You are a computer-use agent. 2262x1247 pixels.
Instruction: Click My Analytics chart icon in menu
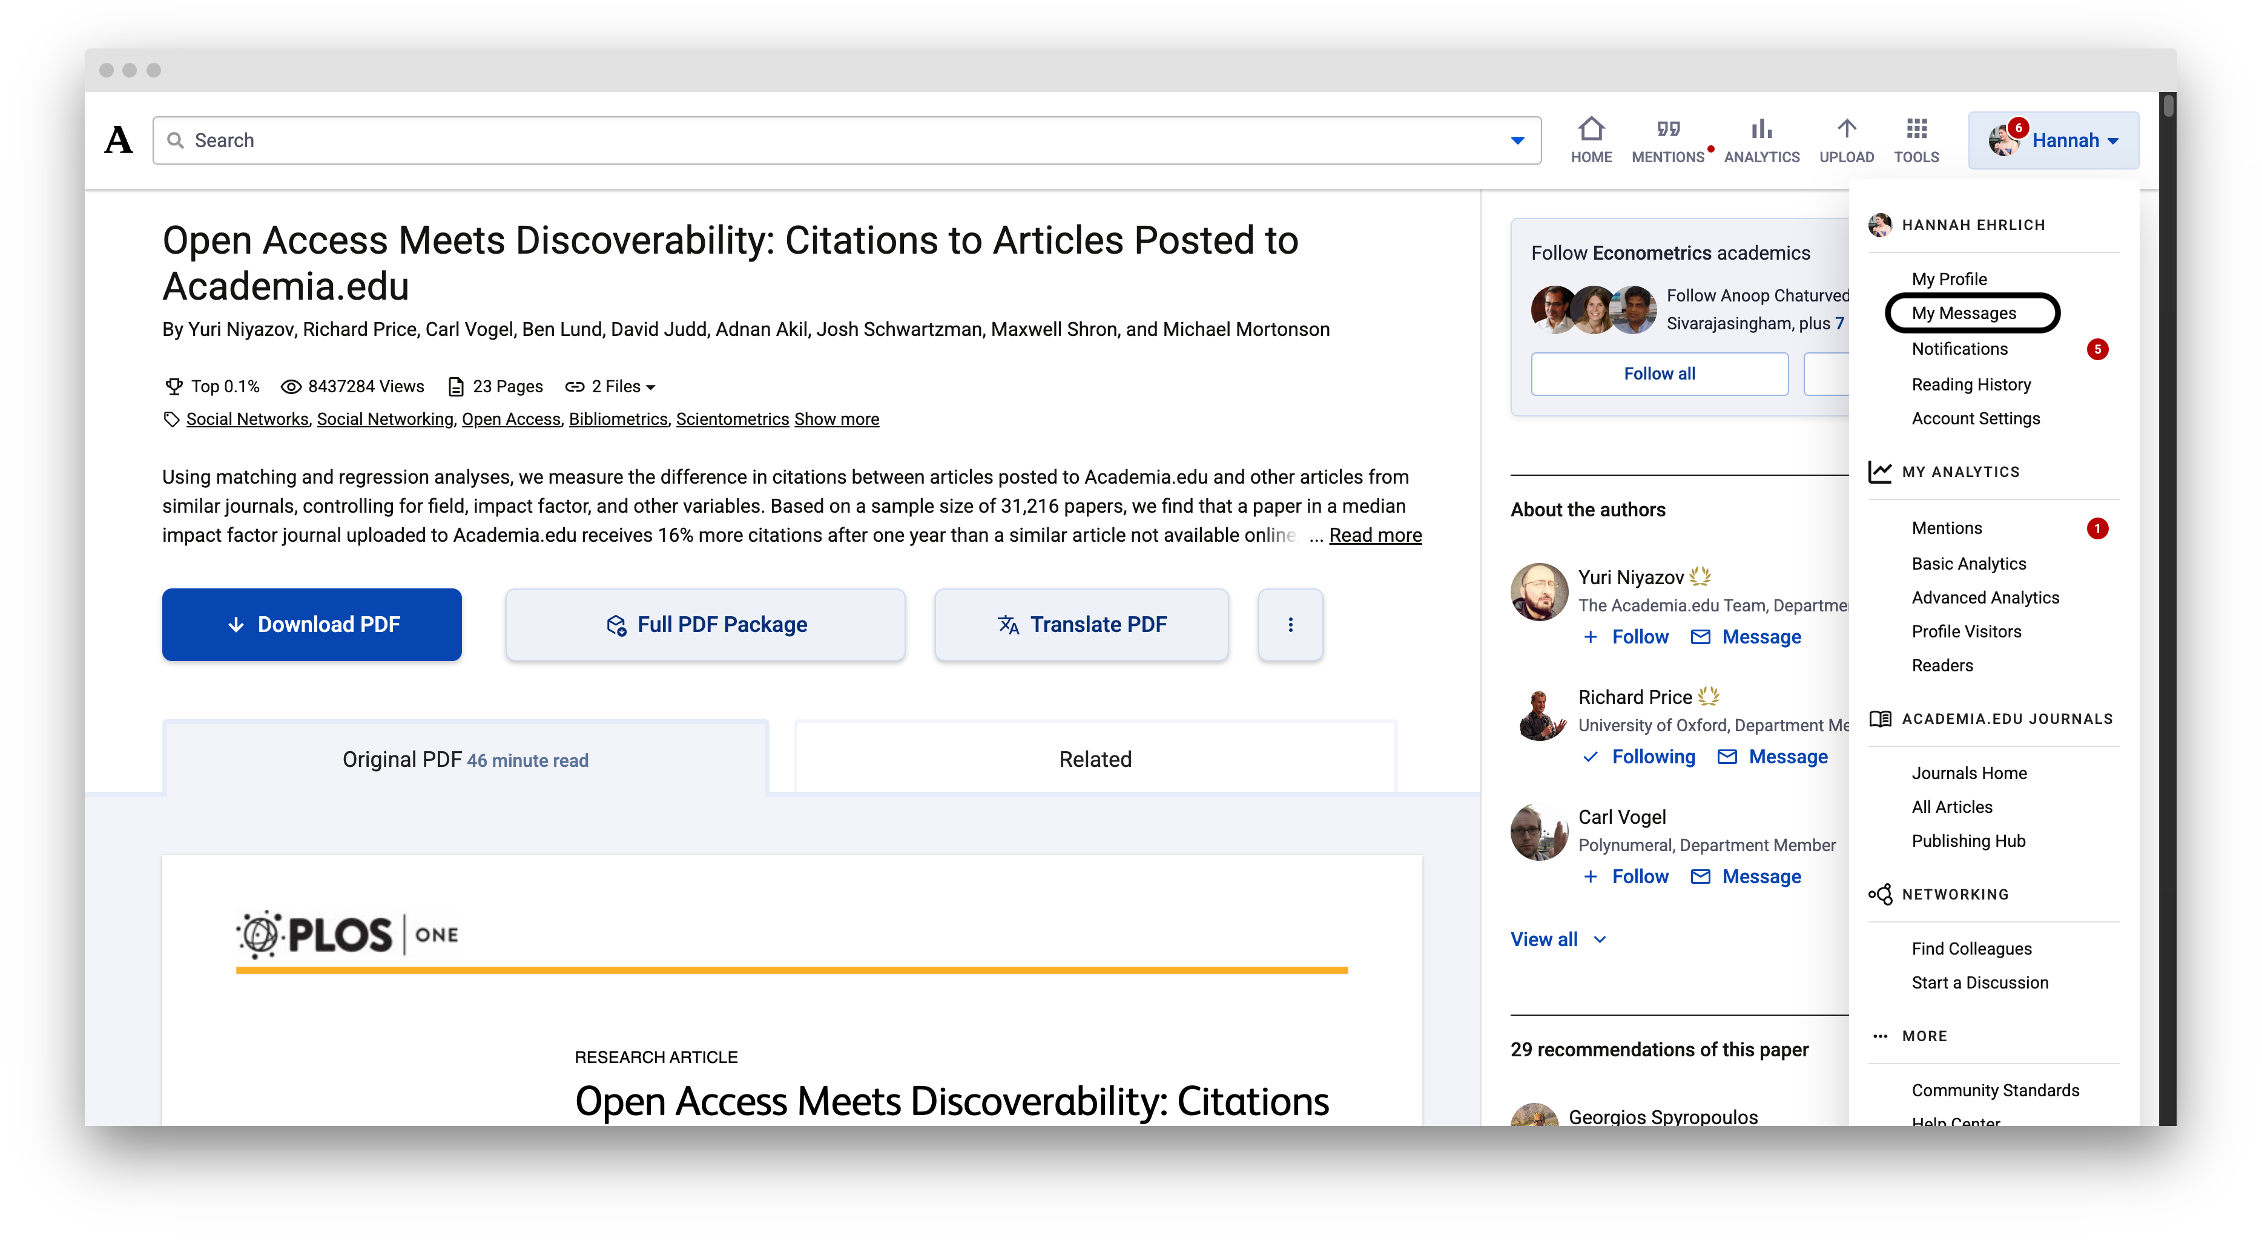tap(1879, 472)
